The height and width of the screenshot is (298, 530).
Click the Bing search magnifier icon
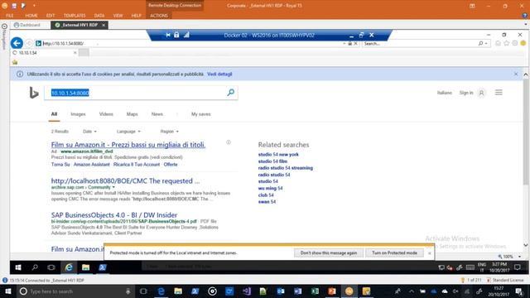[x=230, y=93]
